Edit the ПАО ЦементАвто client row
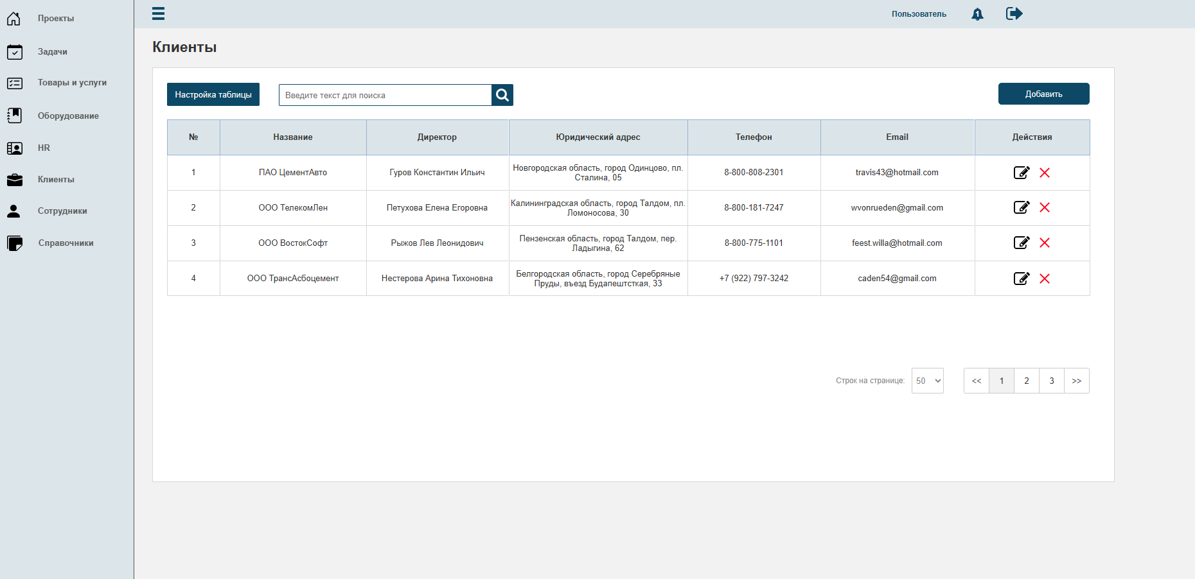The height and width of the screenshot is (579, 1195). coord(1022,173)
